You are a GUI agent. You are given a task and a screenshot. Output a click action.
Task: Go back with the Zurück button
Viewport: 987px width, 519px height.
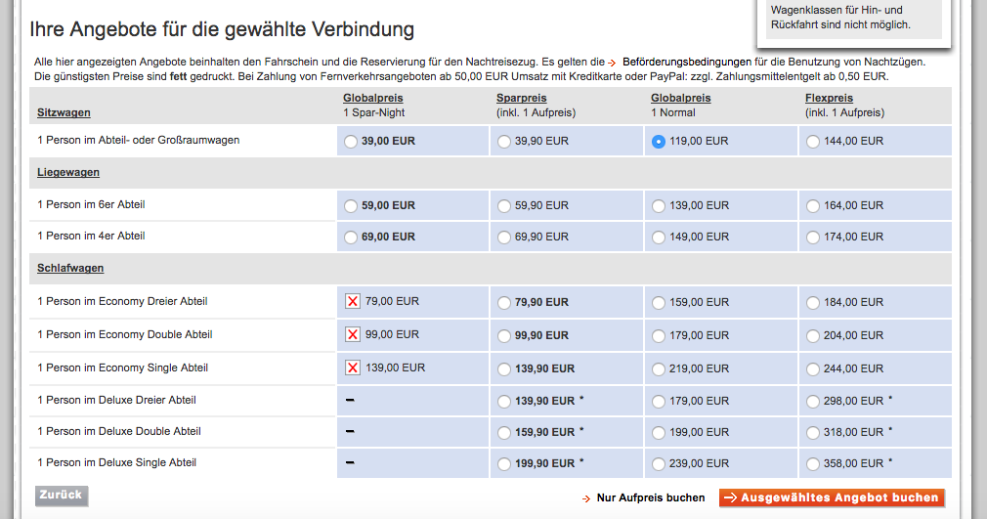click(x=62, y=496)
